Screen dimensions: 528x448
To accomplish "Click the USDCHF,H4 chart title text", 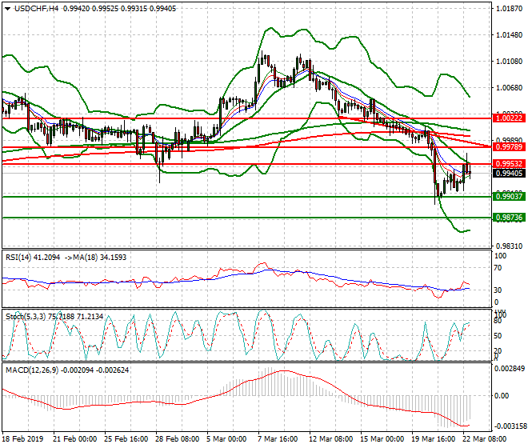I will [x=36, y=9].
